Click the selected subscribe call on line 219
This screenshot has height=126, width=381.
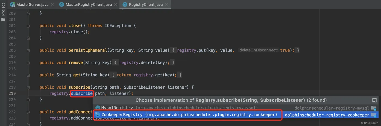(82, 93)
